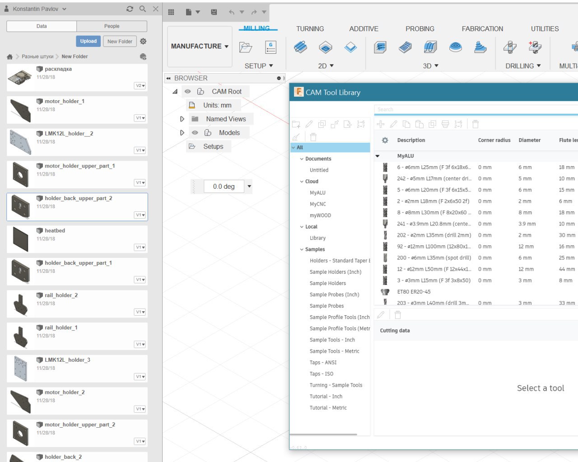Switch to the PROBING tab
The image size is (578, 462).
tap(420, 29)
